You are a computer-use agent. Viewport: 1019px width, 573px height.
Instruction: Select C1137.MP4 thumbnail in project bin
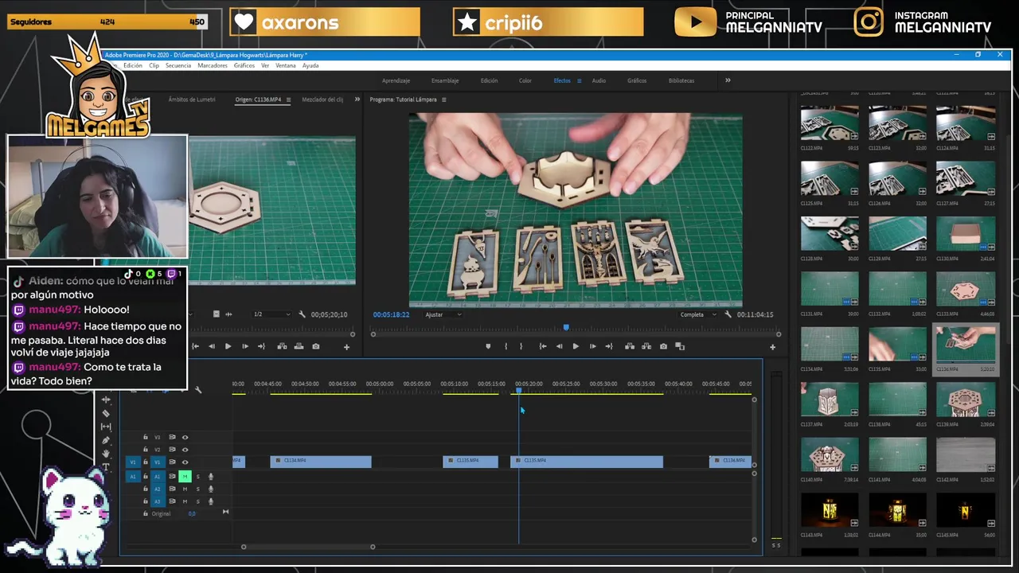click(830, 400)
